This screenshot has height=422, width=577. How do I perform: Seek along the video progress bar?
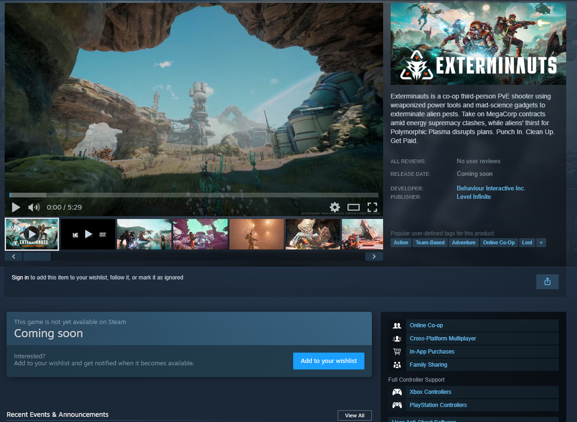pos(194,195)
